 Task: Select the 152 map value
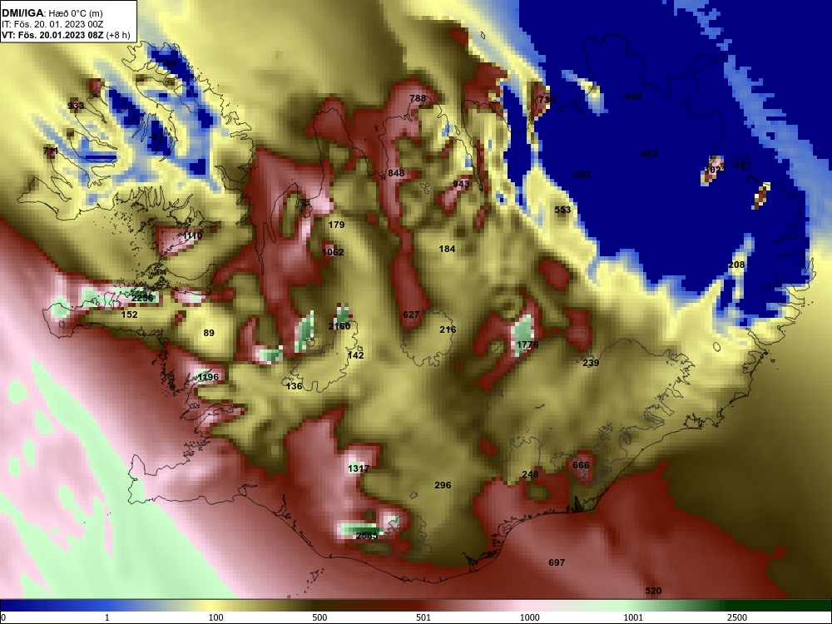click(129, 314)
